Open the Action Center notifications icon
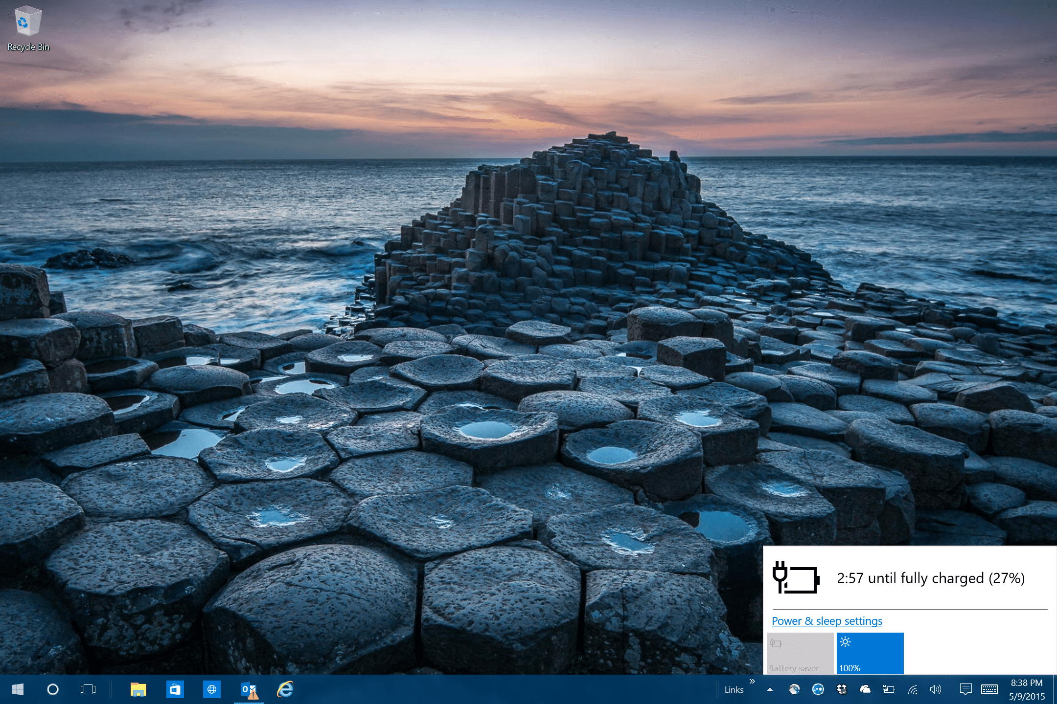Viewport: 1057px width, 704px height. (x=965, y=689)
